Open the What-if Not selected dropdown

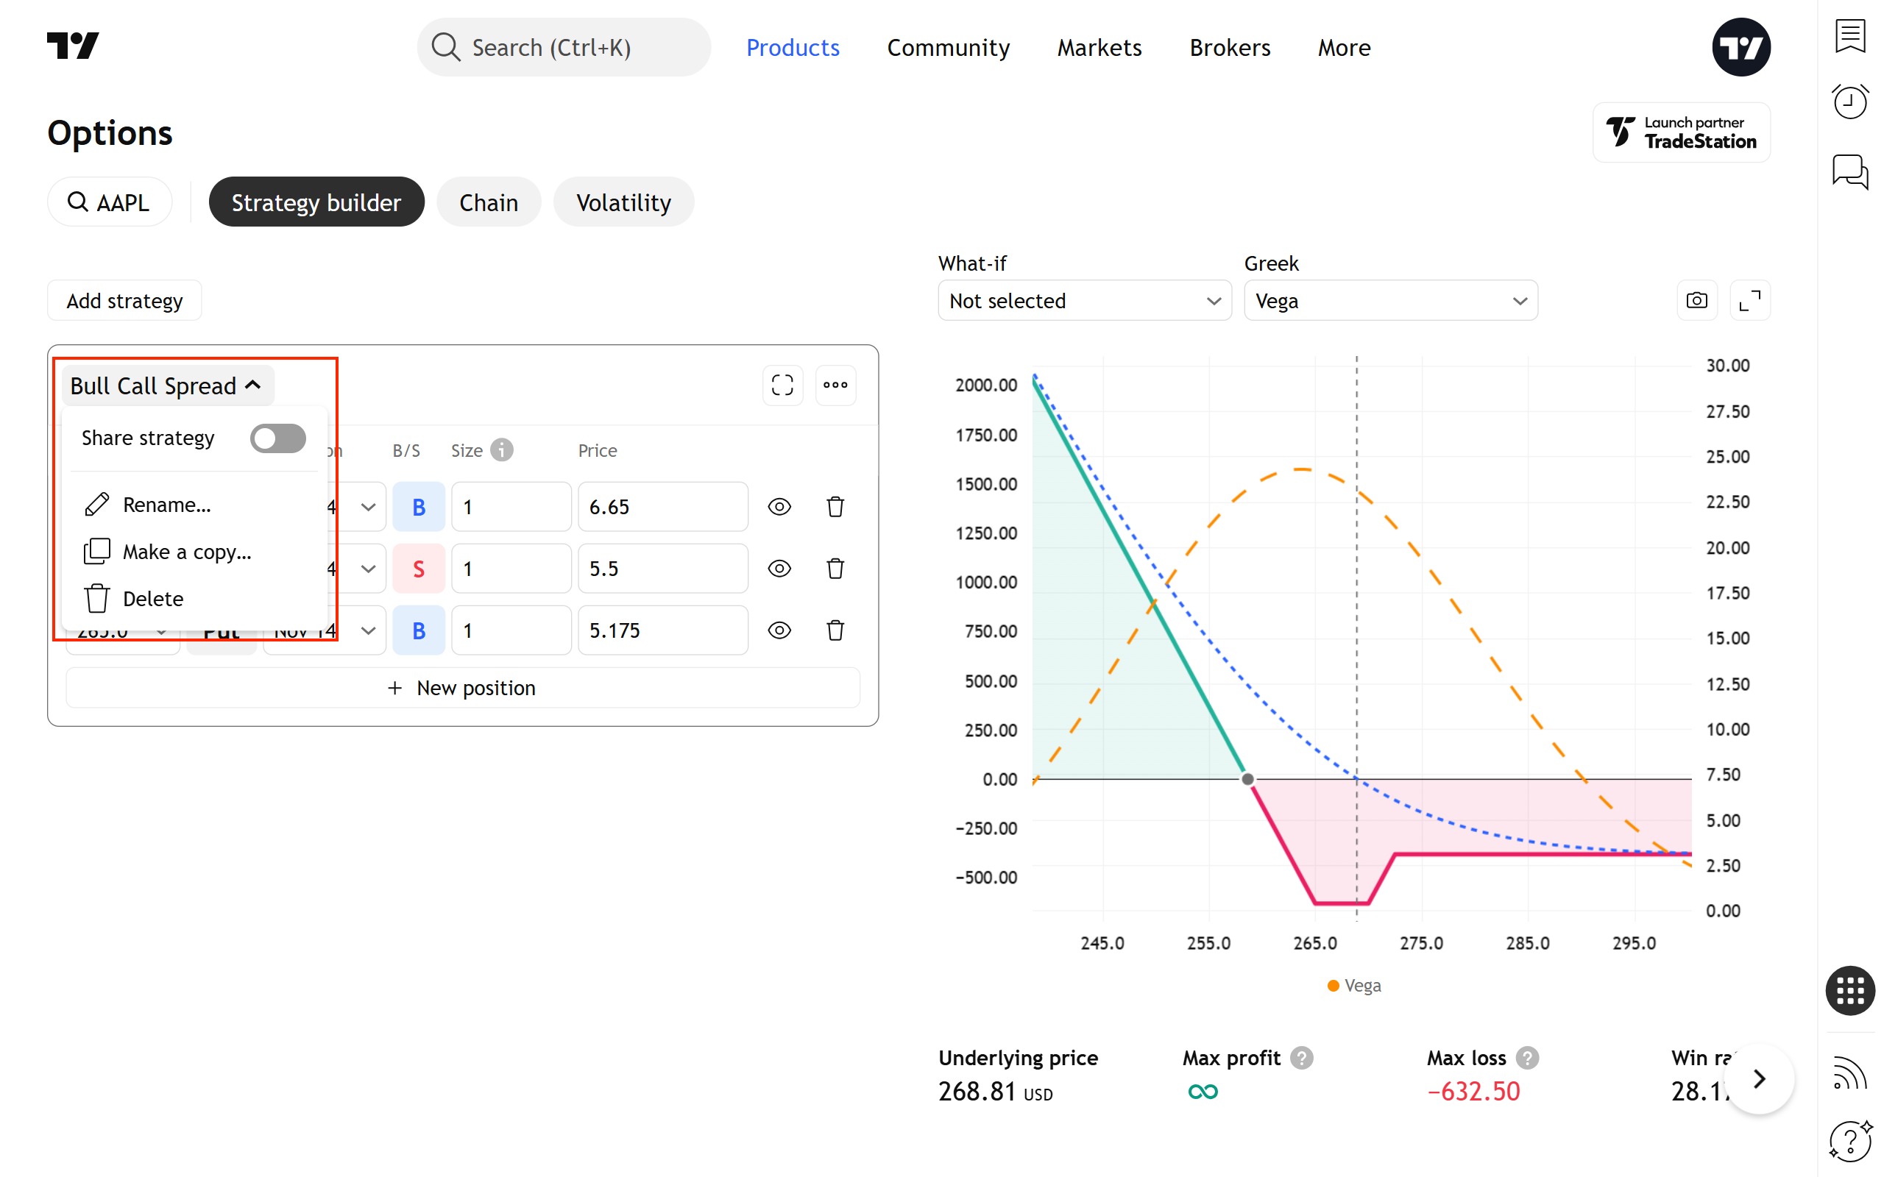[1084, 300]
